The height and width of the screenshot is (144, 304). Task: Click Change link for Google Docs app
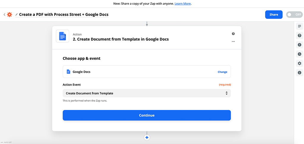pyautogui.click(x=222, y=72)
